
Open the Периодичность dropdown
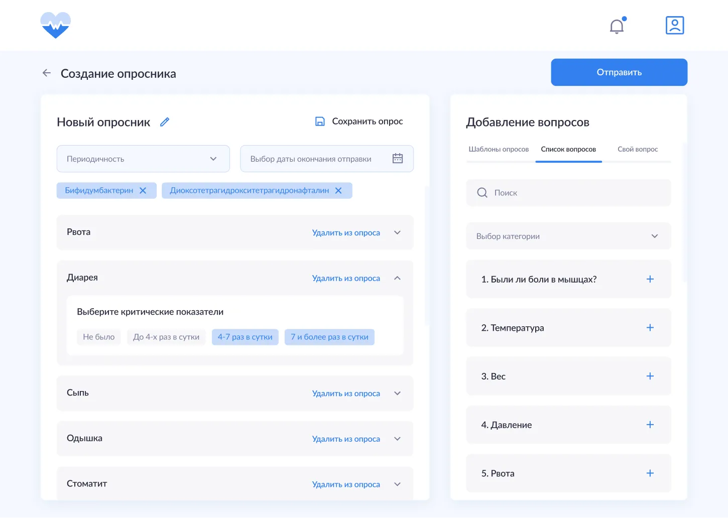pos(143,159)
